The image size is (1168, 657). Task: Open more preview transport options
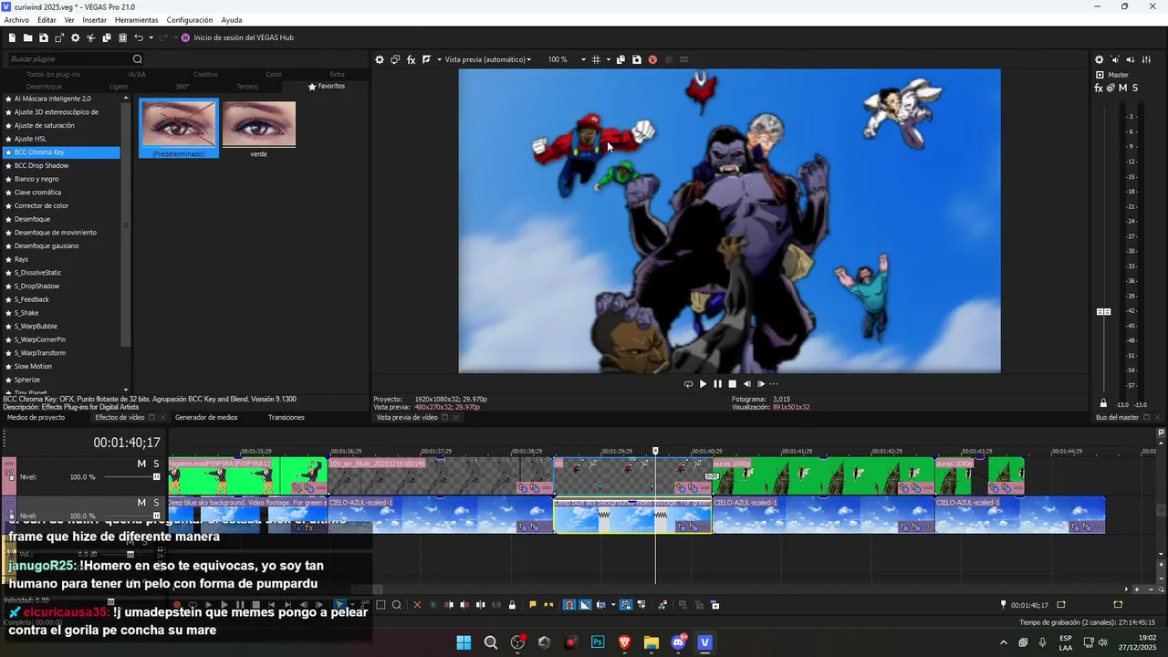(x=774, y=384)
